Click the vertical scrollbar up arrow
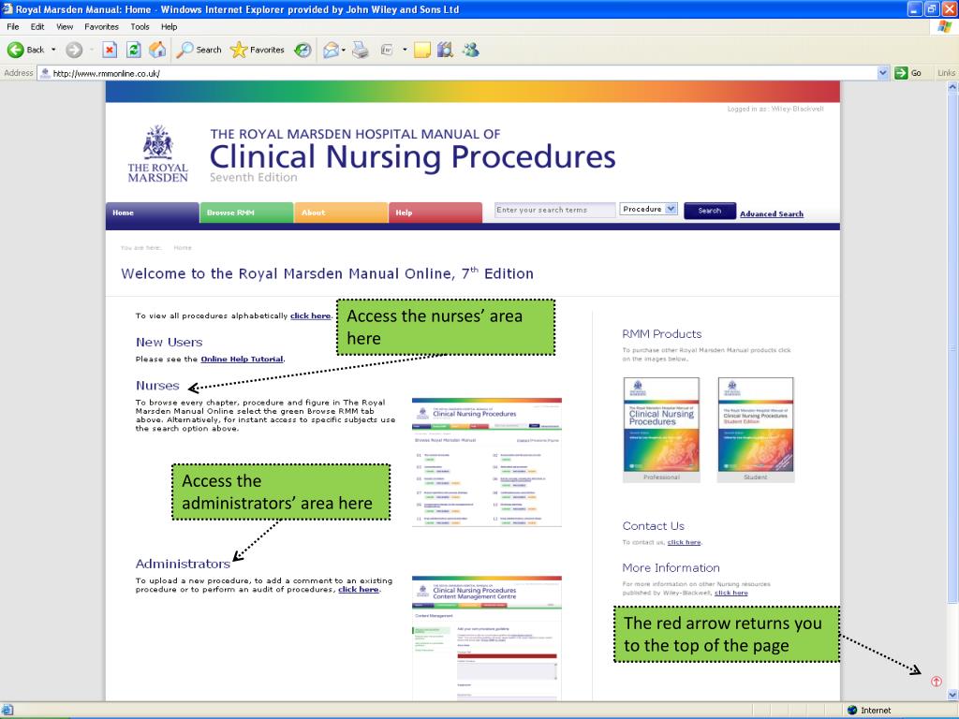The height and width of the screenshot is (719, 959). coord(952,87)
